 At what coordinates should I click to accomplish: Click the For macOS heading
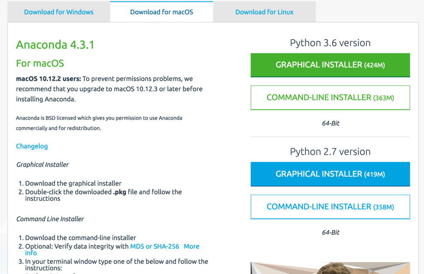click(x=40, y=64)
